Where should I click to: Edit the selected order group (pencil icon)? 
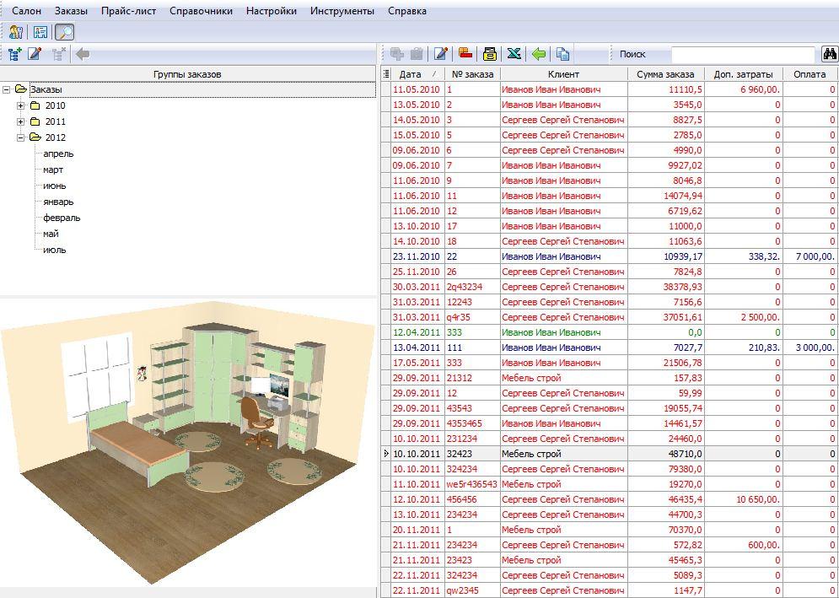coord(35,53)
